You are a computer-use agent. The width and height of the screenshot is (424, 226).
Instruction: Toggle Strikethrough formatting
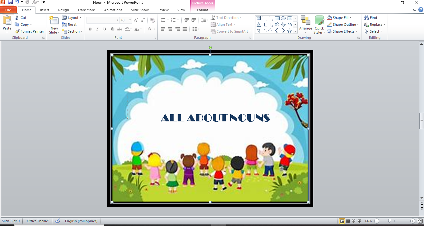(x=120, y=29)
